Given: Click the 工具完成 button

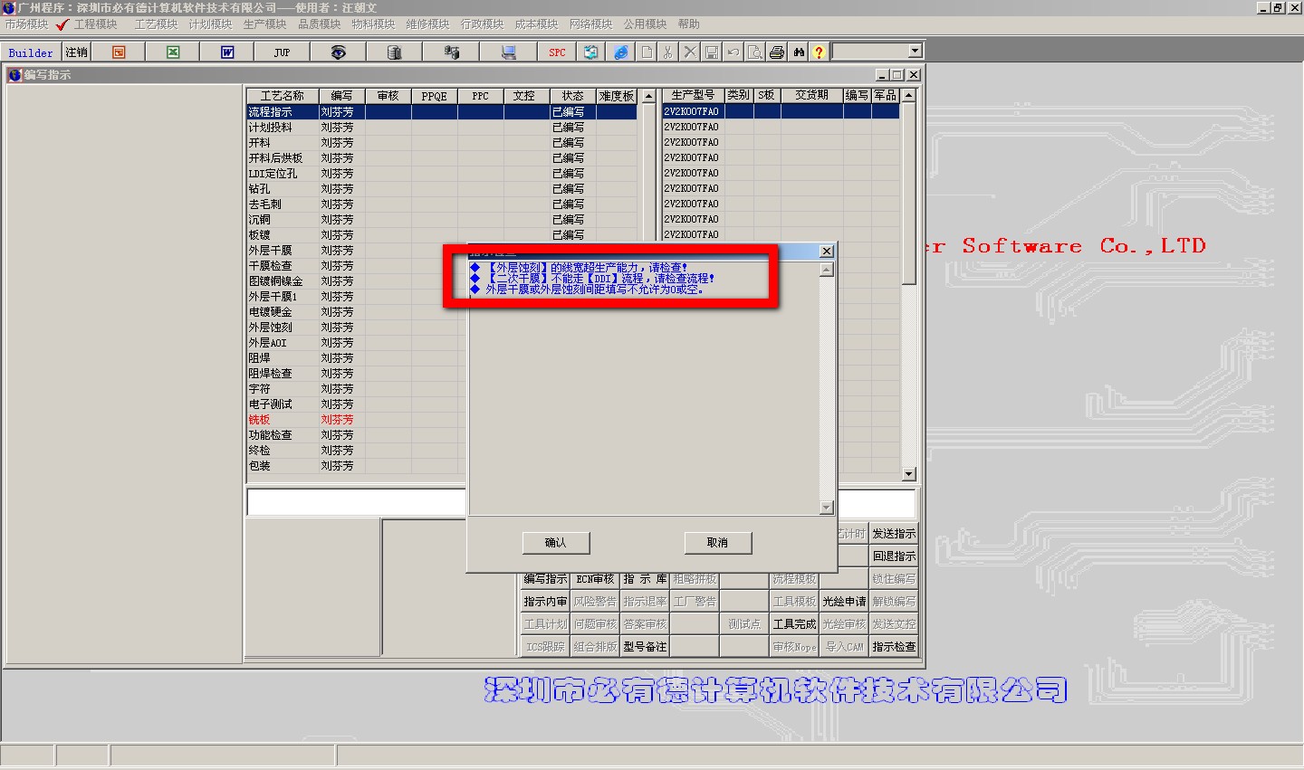Looking at the screenshot, I should pyautogui.click(x=794, y=624).
